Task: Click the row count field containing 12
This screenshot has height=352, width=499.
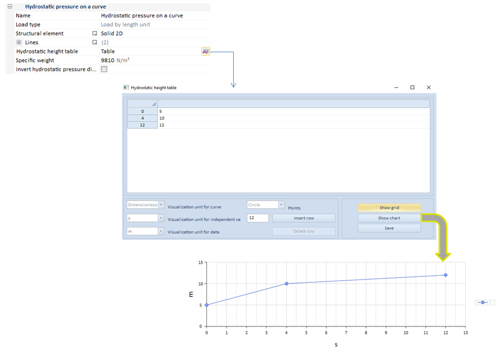Action: coord(258,218)
